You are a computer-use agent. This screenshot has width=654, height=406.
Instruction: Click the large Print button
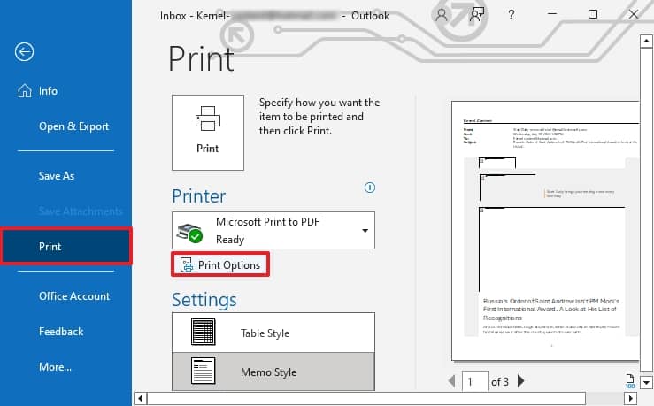pyautogui.click(x=208, y=133)
